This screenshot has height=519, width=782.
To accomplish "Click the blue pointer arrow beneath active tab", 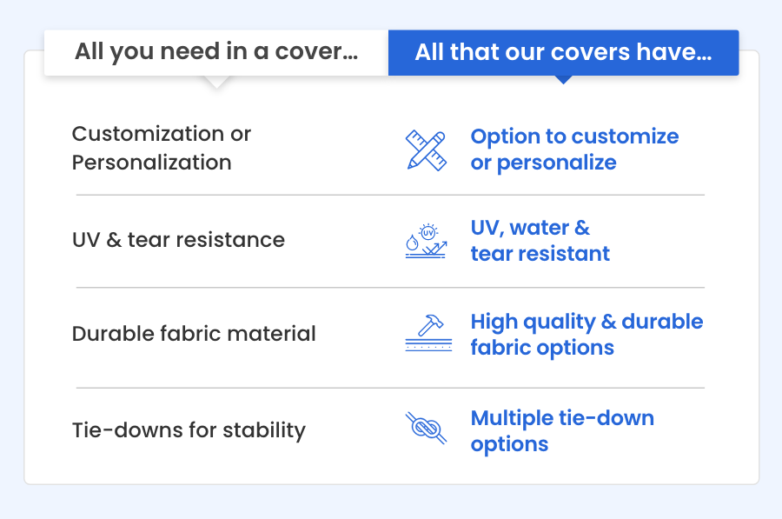I will [x=563, y=79].
